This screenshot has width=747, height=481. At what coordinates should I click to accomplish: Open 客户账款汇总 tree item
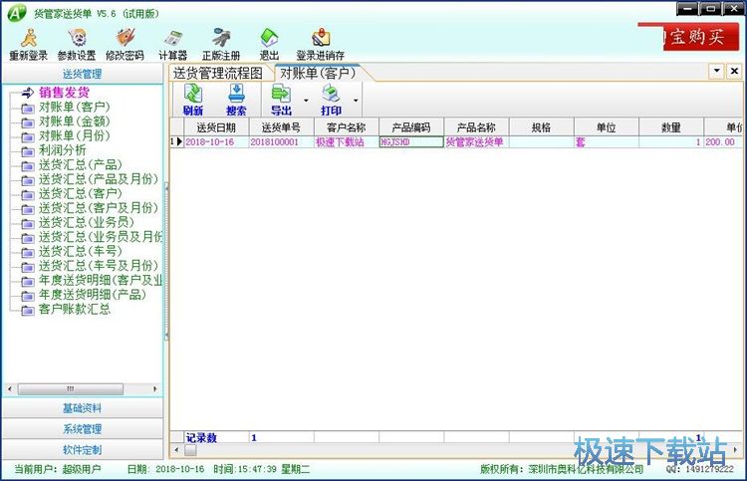tap(75, 309)
